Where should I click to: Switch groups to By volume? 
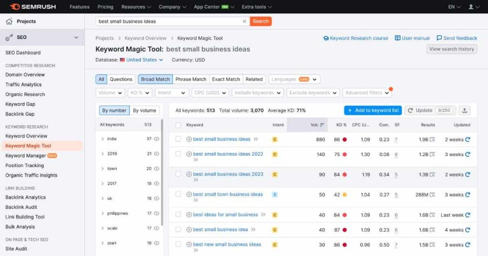pyautogui.click(x=144, y=110)
